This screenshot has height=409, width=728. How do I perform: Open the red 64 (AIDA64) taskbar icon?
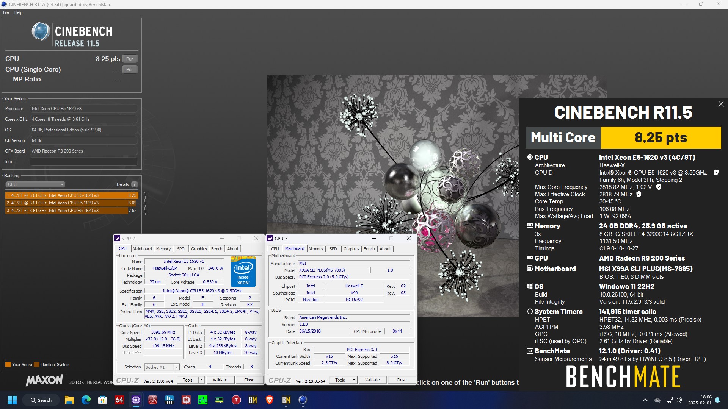119,400
